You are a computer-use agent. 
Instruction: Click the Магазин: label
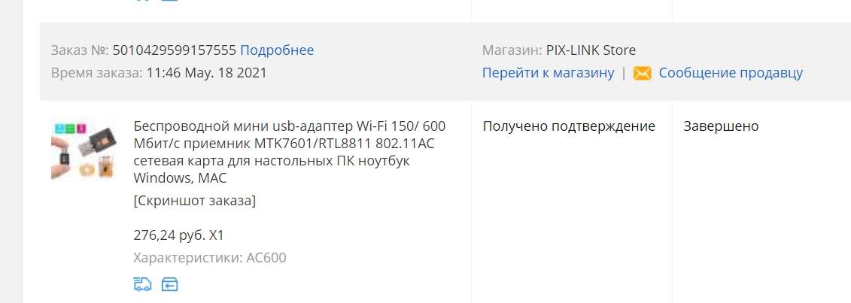click(x=512, y=50)
